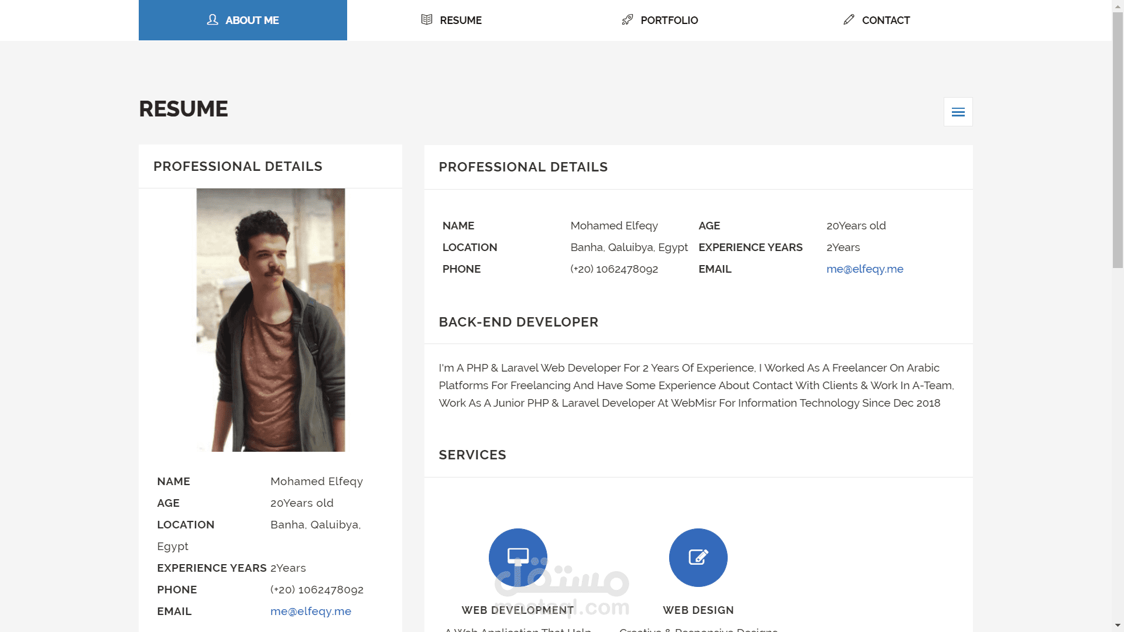Click the email link under profile photo
Screen dimensions: 1124x632
tap(310, 611)
